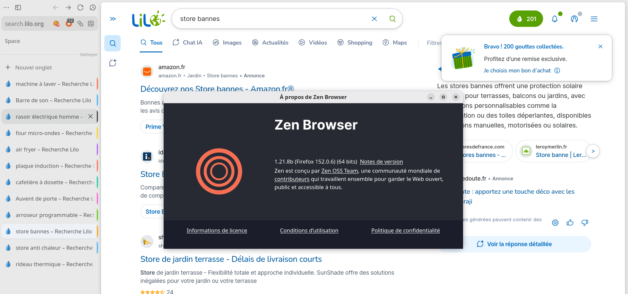Switch to machine à laver tab

50,84
